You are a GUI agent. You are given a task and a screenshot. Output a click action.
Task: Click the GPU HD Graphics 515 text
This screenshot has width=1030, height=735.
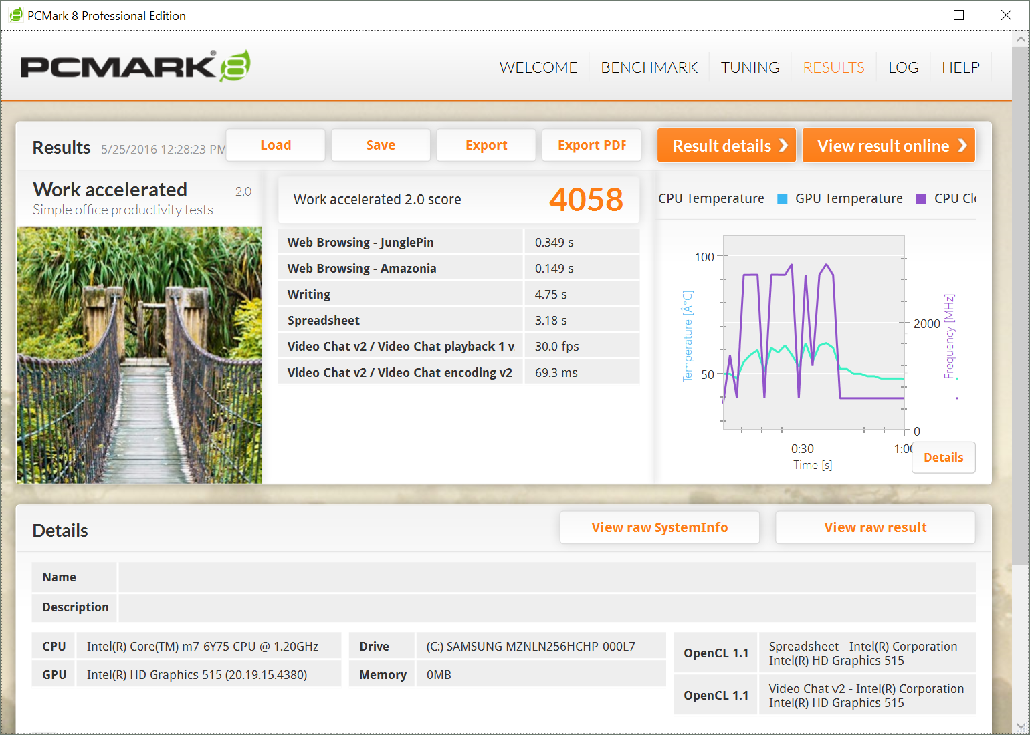tap(197, 674)
